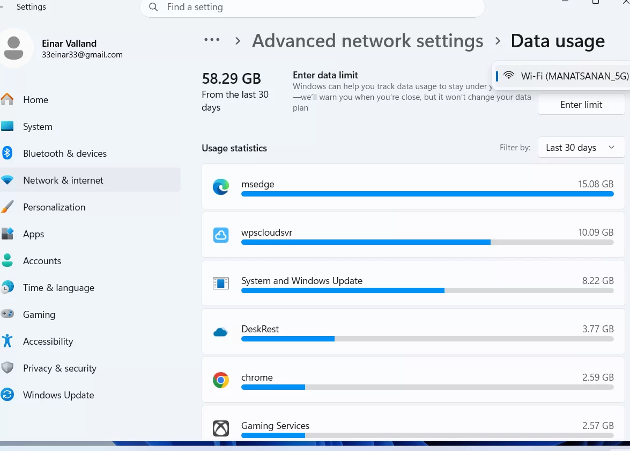Click the msedge usage bar

point(427,194)
